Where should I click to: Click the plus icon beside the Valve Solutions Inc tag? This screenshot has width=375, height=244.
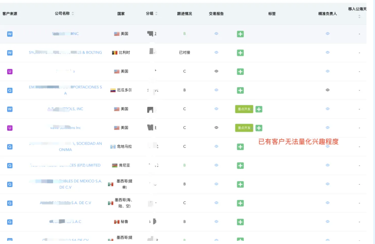259,128
